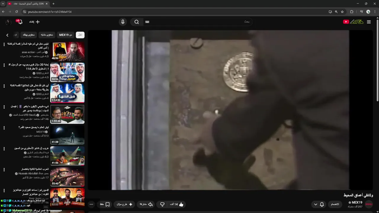Click the Join (الانضمام) membership button

click(x=335, y=204)
